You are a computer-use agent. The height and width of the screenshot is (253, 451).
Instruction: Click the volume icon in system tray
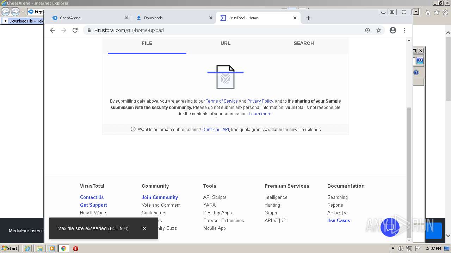(401, 248)
